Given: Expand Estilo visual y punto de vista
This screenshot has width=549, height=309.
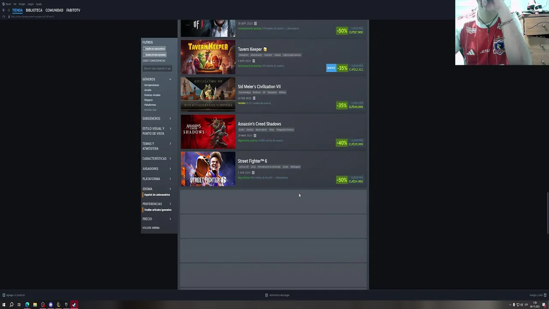Looking at the screenshot, I should point(157,131).
